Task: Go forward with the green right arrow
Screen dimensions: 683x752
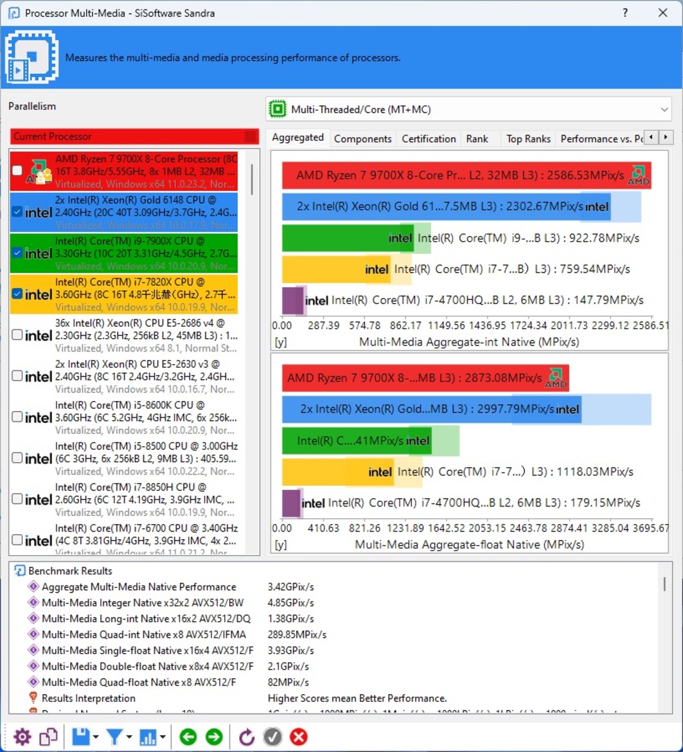Action: (214, 737)
